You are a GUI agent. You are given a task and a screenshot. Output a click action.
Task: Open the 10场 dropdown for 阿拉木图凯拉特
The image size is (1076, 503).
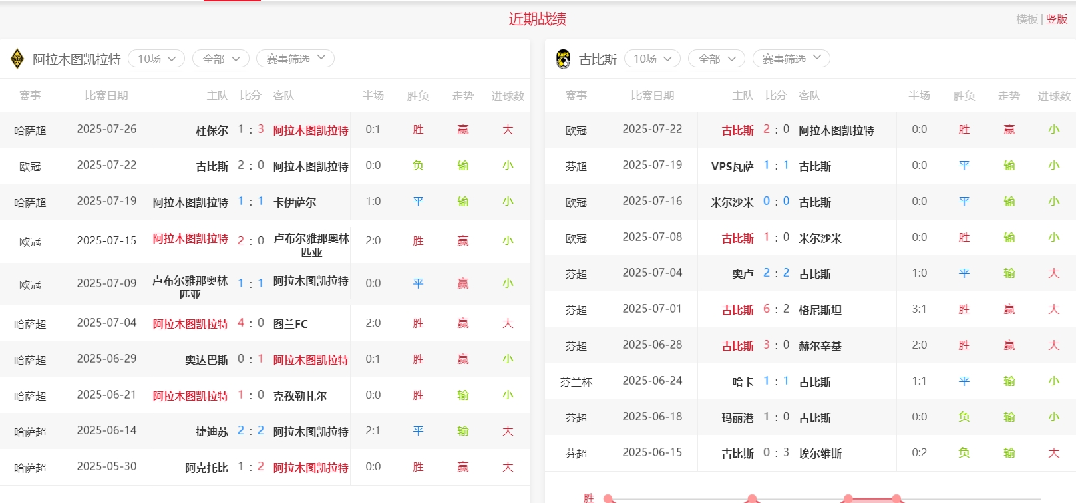coord(156,59)
